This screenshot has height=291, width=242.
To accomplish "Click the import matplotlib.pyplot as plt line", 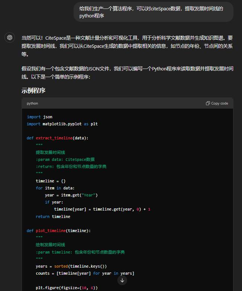I will [x=62, y=124].
